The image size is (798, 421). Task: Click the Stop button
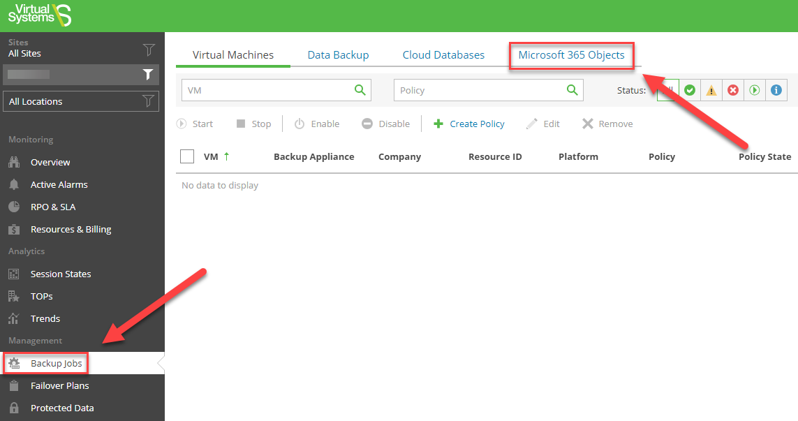(253, 124)
